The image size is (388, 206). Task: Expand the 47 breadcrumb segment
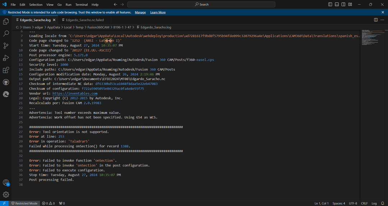pos(129,27)
